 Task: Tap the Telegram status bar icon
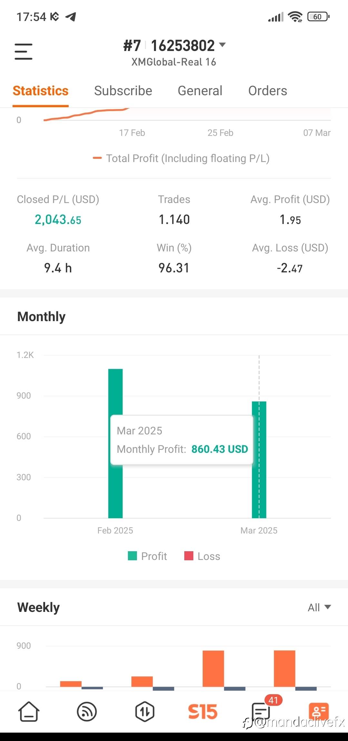point(71,16)
